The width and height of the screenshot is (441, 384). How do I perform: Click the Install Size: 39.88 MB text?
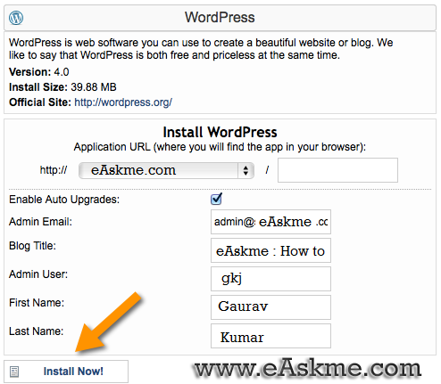[62, 87]
